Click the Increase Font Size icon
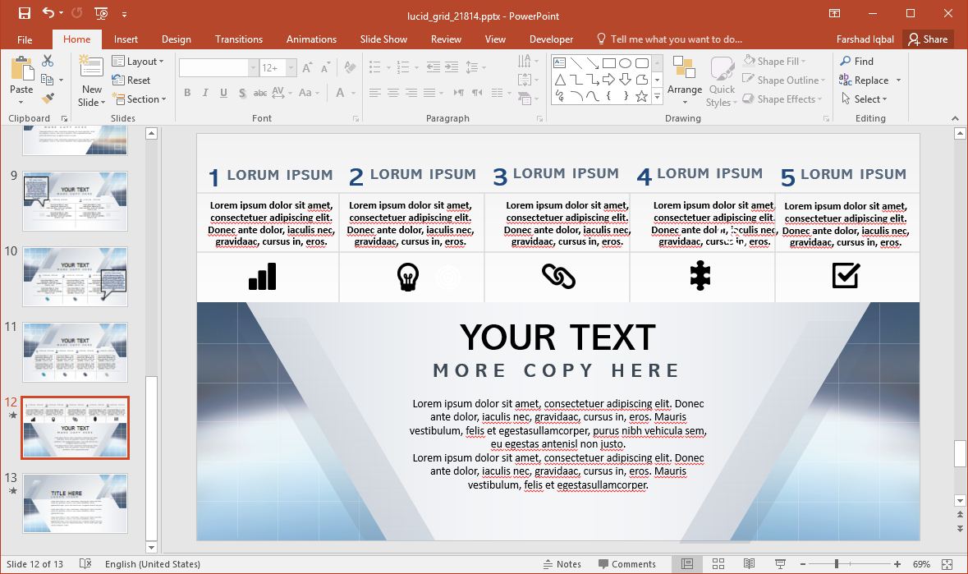 pyautogui.click(x=306, y=67)
